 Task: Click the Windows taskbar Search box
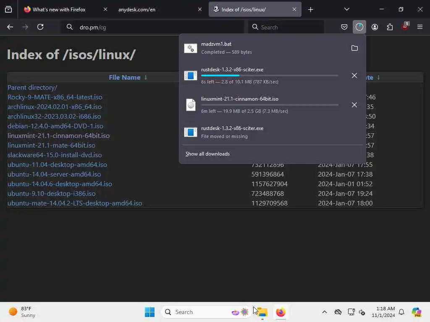206,312
